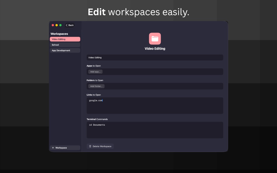Screen dimensions: 277x173
Task: Click the Back button
Action: [69, 25]
